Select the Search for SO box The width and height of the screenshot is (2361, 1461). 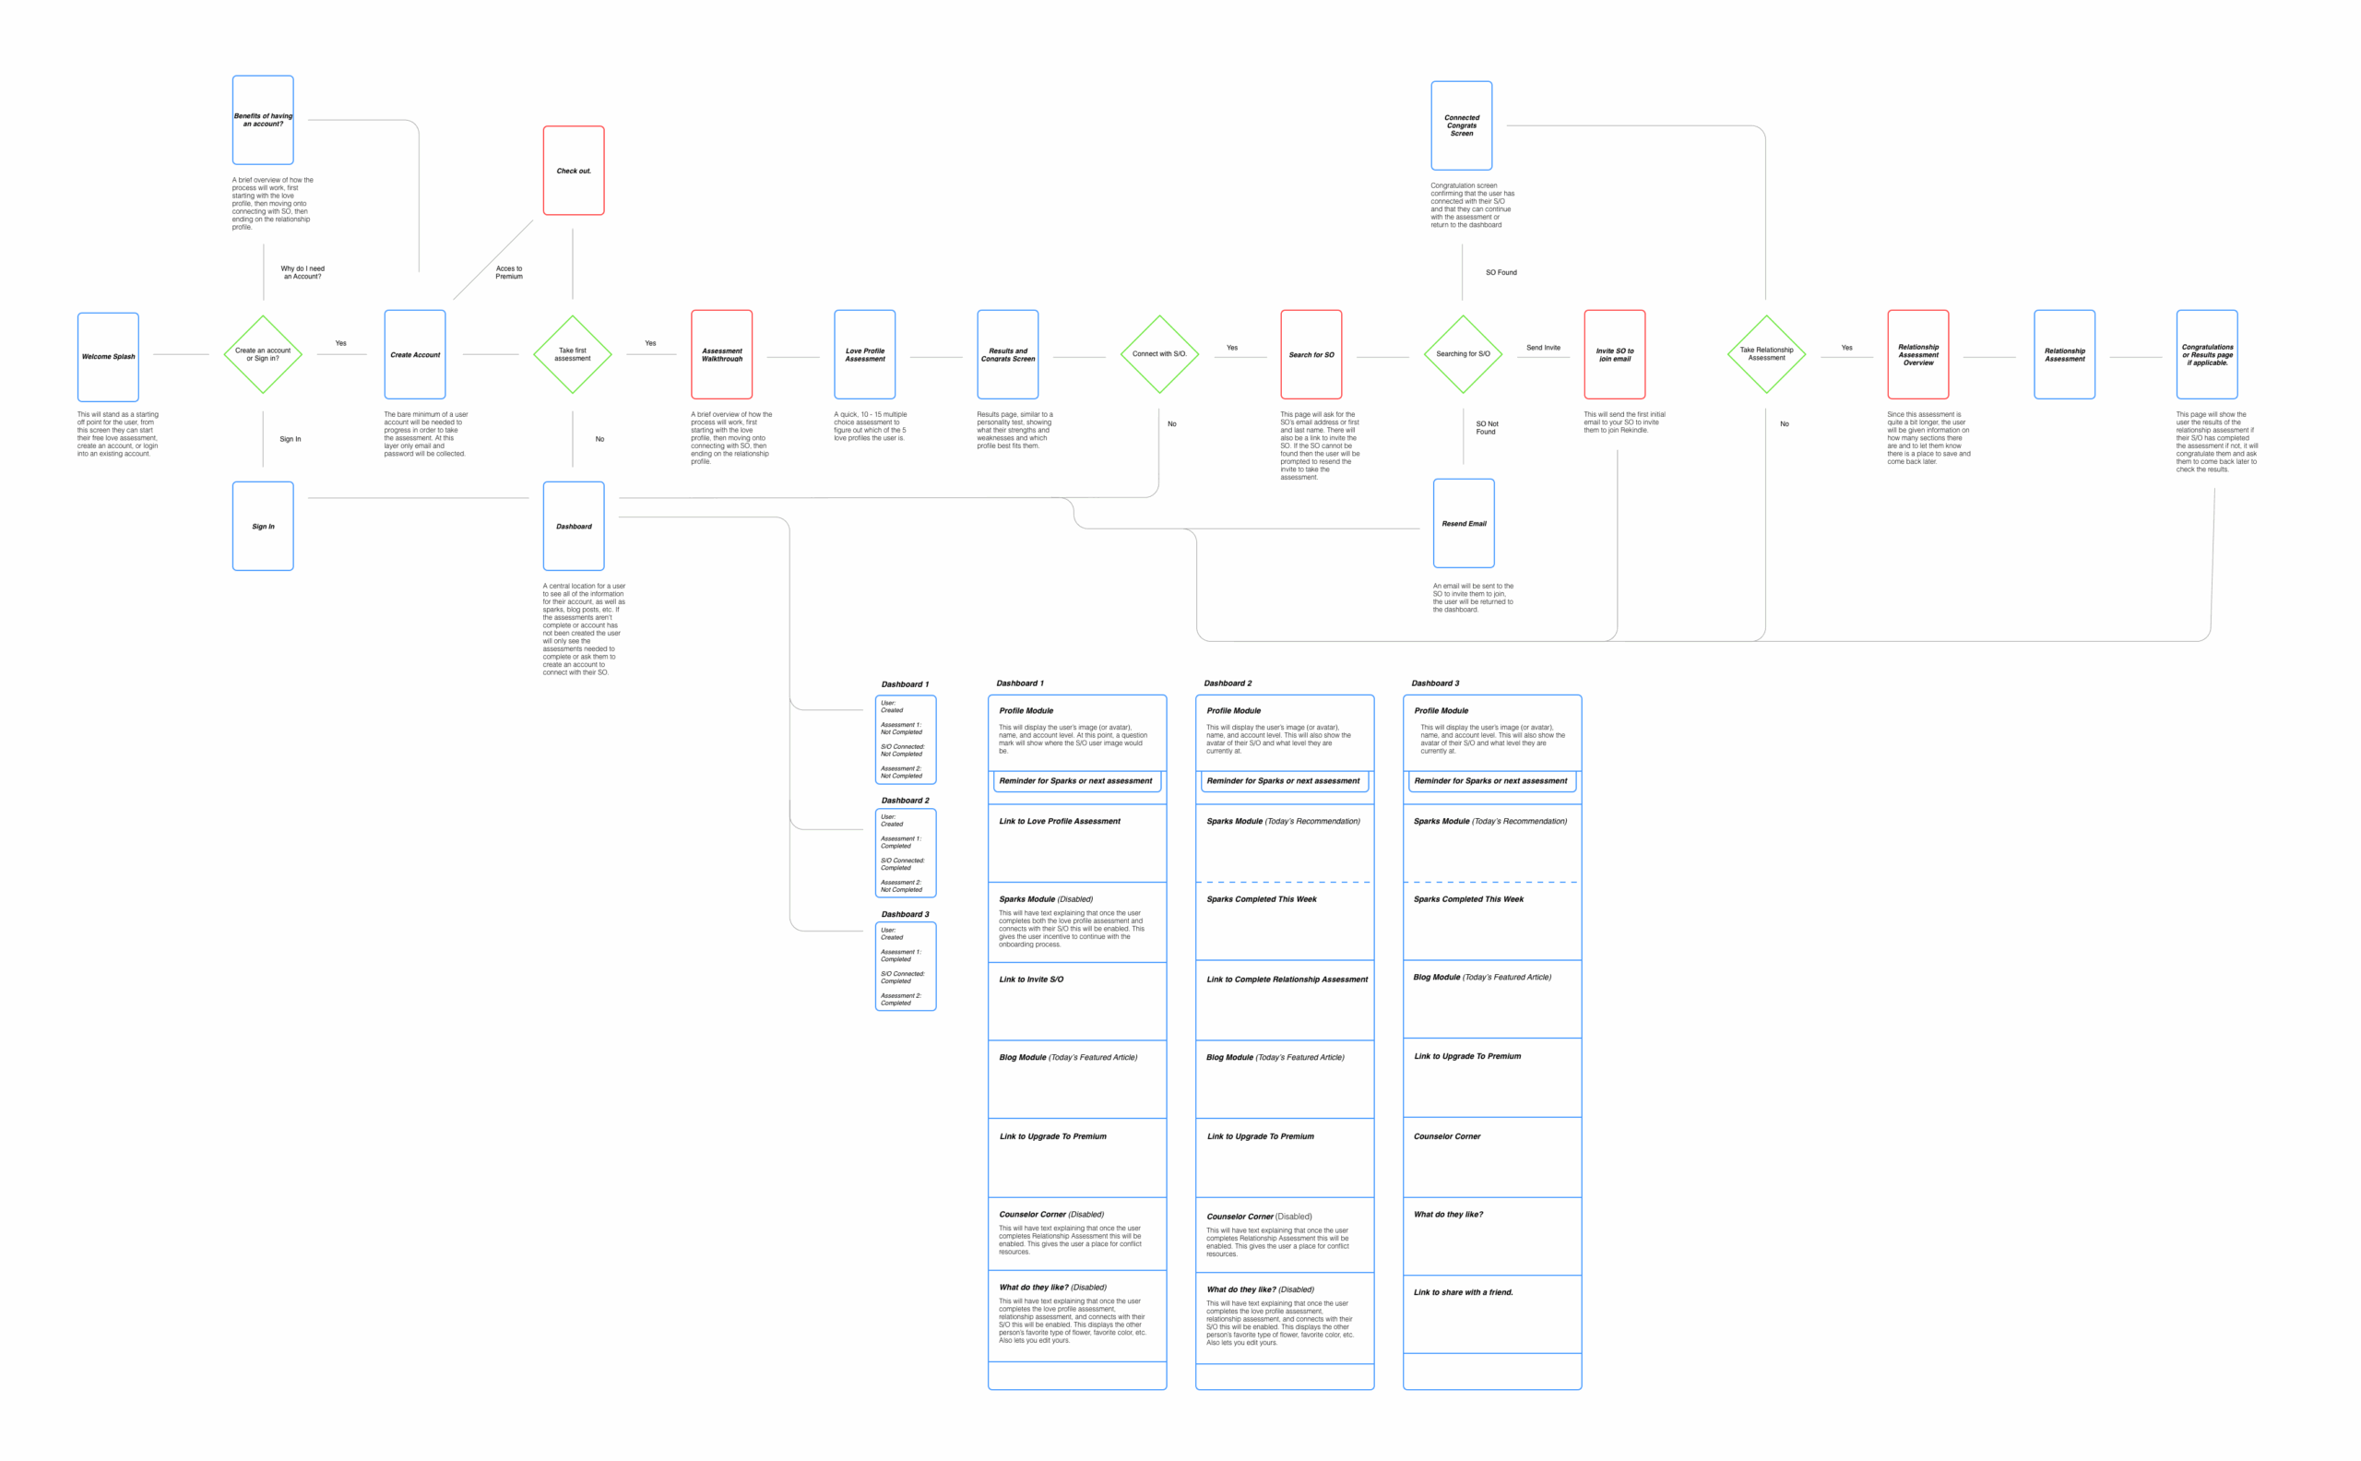pyautogui.click(x=1311, y=354)
